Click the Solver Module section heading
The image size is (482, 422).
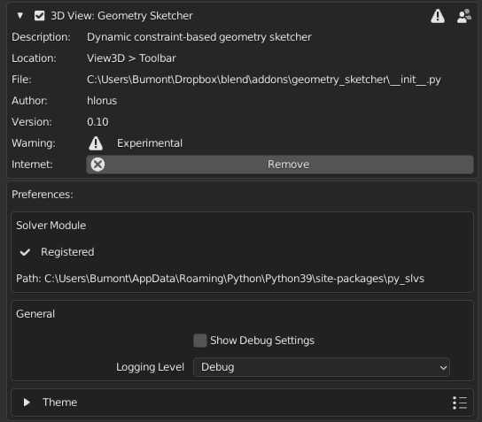51,226
